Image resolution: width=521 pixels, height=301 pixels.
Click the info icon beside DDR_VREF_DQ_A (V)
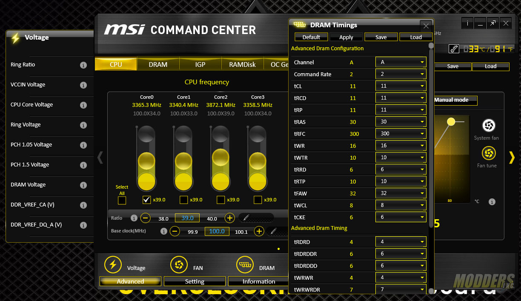[83, 225]
